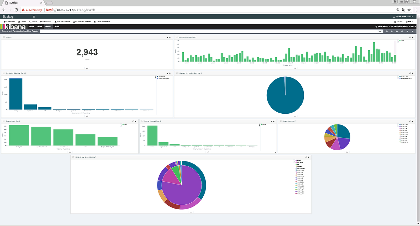The image size is (420, 226).
Task: Click the color swatch next to 10.10.1.200 legend
Action: [x=400, y=76]
